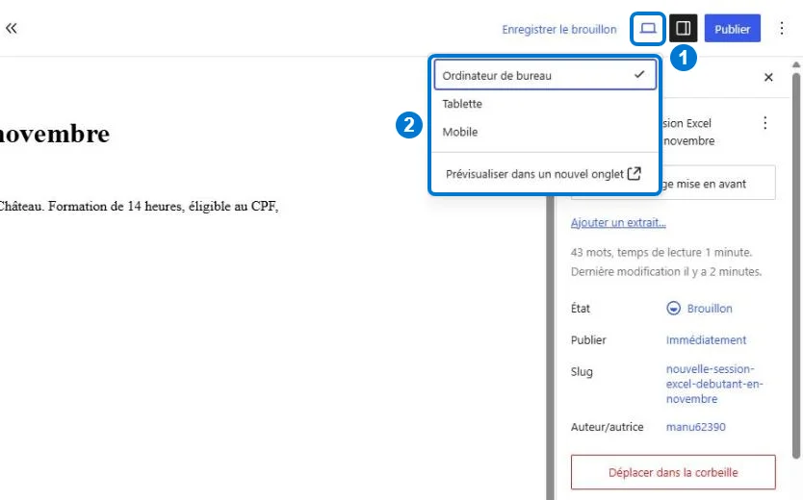Click the Slug label
The height and width of the screenshot is (500, 803).
pyautogui.click(x=582, y=372)
